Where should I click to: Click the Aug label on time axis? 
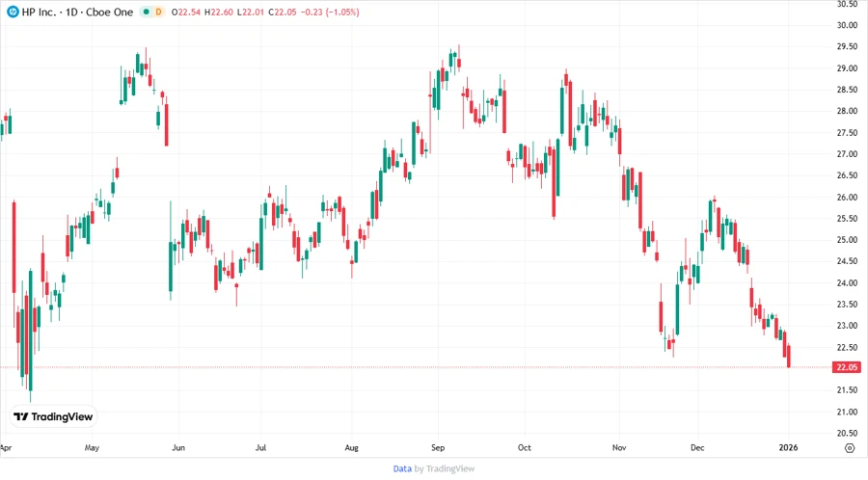351,447
